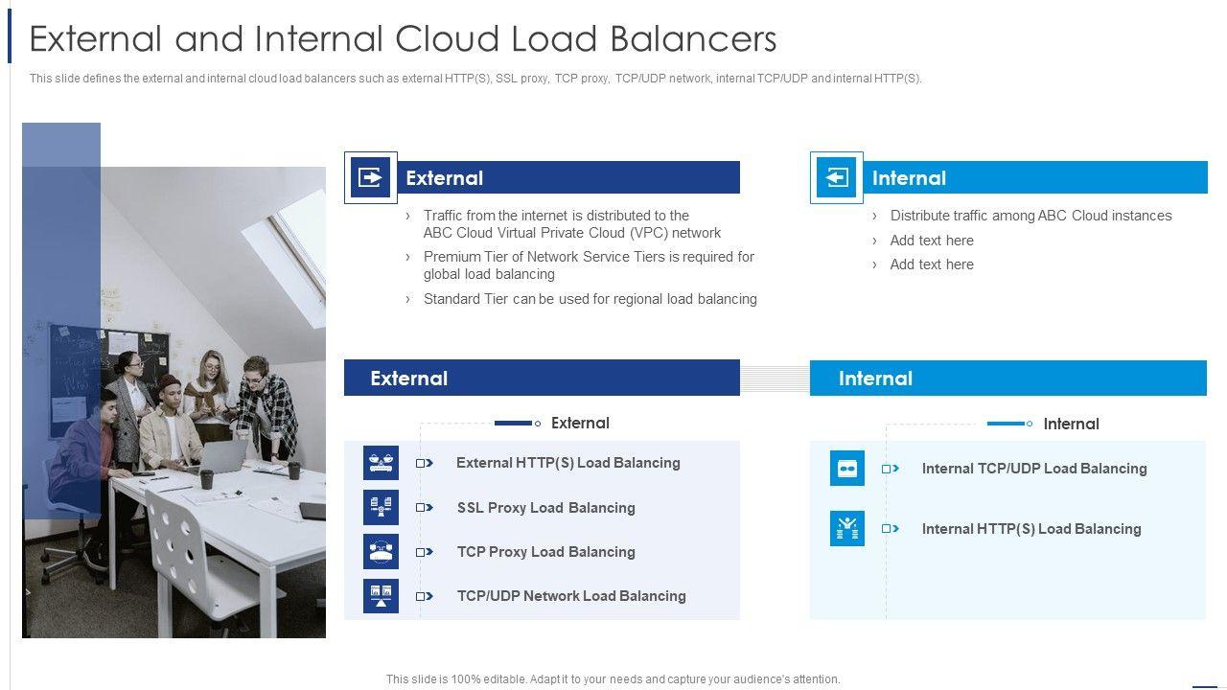The height and width of the screenshot is (690, 1227).
Task: Select the light blue Internal bar above the list
Action: [1007, 379]
